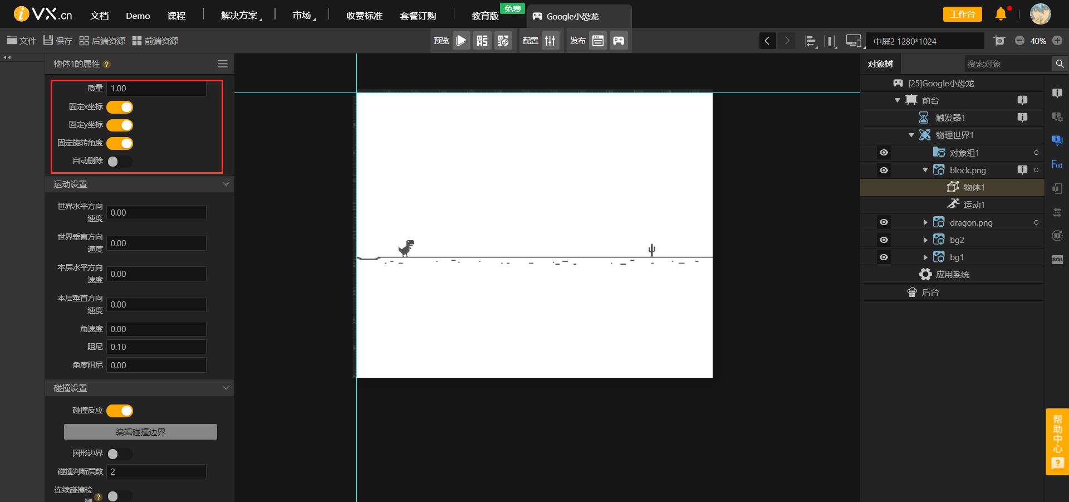
Task: Toggle the 固定x坐标 switch
Action: point(120,107)
